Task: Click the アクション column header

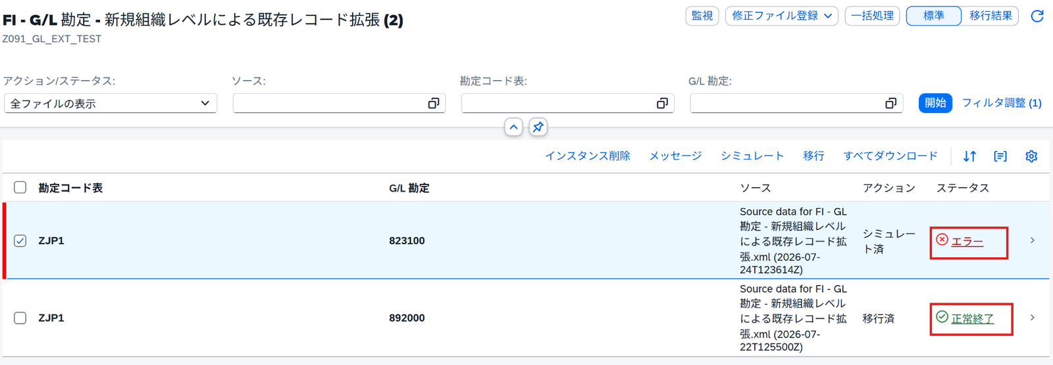Action: pos(889,188)
